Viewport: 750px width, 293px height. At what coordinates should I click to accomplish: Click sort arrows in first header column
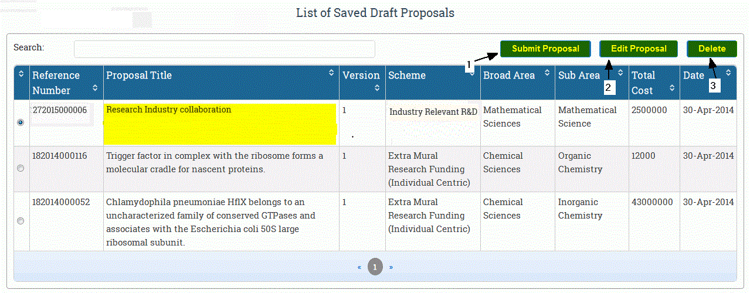pyautogui.click(x=22, y=73)
